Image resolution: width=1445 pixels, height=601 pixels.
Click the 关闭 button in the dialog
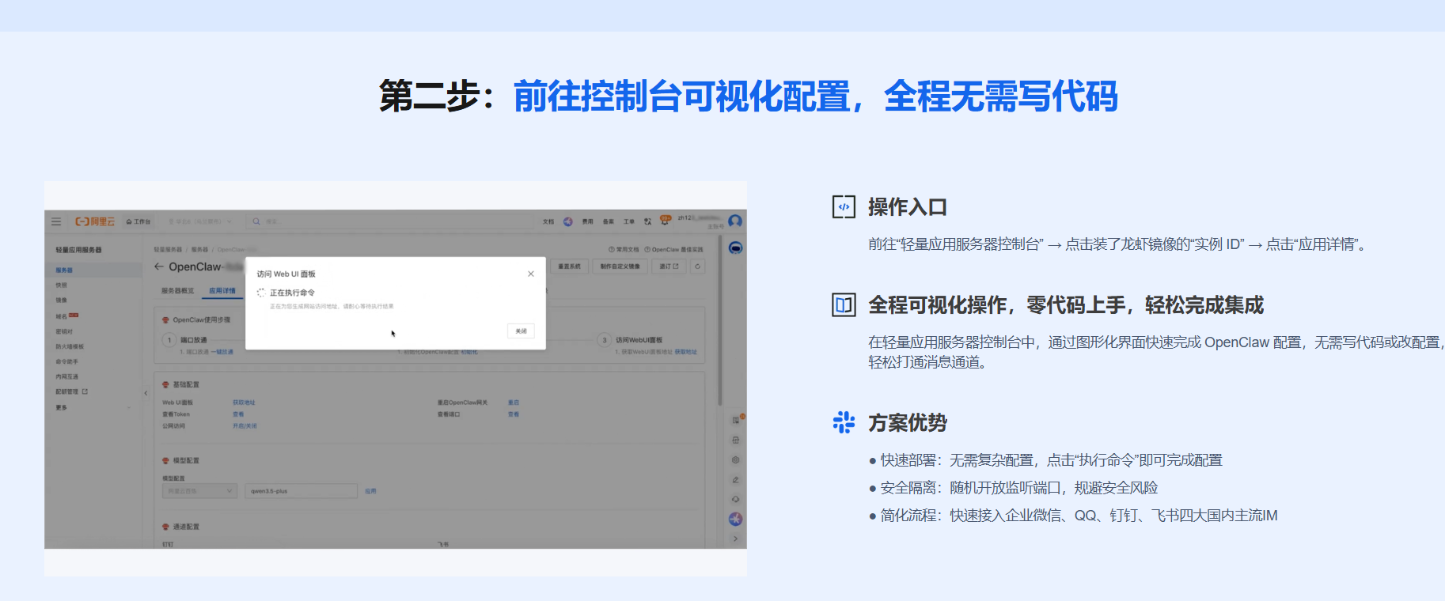521,331
